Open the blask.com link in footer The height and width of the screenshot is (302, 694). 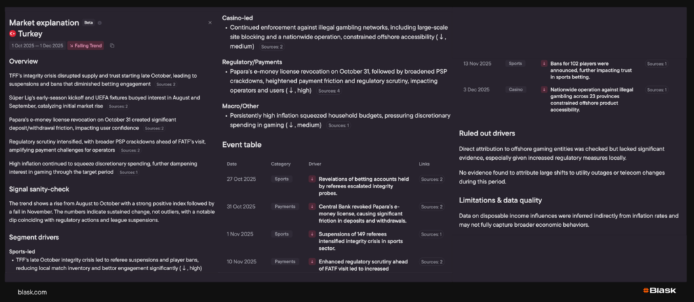pos(32,292)
